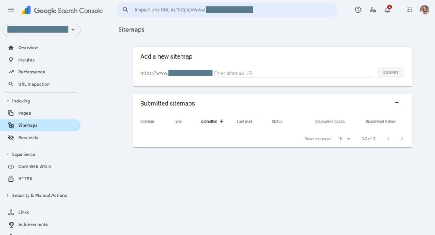The height and width of the screenshot is (235, 435).
Task: Click the Sitemaps tree icon
Action: point(11,125)
